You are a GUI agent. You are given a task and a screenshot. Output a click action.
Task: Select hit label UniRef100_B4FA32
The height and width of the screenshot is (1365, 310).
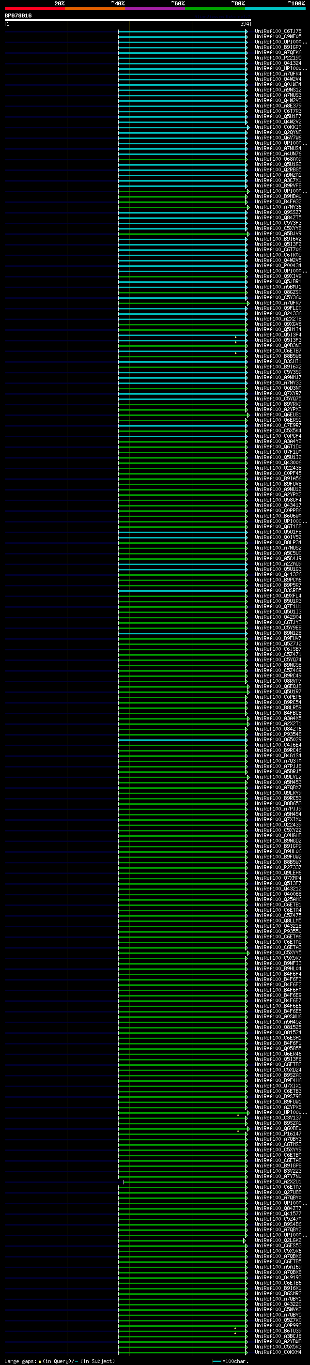278,201
